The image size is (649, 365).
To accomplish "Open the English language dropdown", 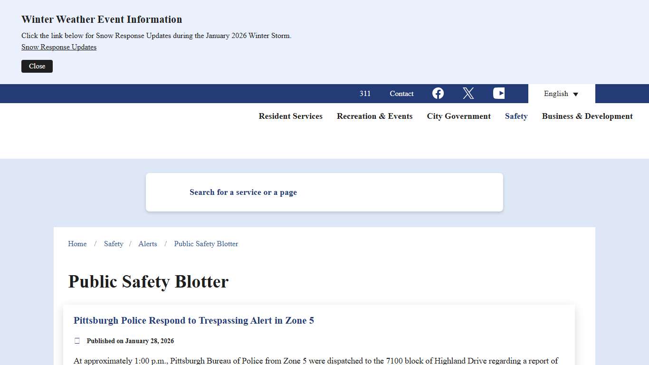I will [x=561, y=94].
